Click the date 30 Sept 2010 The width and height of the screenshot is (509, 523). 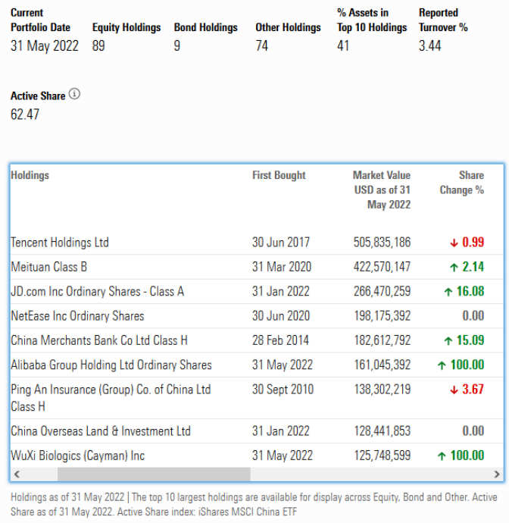(x=283, y=390)
